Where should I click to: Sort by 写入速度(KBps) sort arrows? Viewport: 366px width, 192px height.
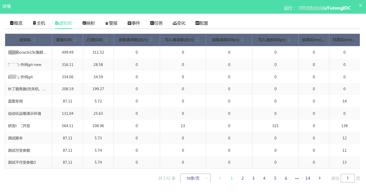point(289,40)
